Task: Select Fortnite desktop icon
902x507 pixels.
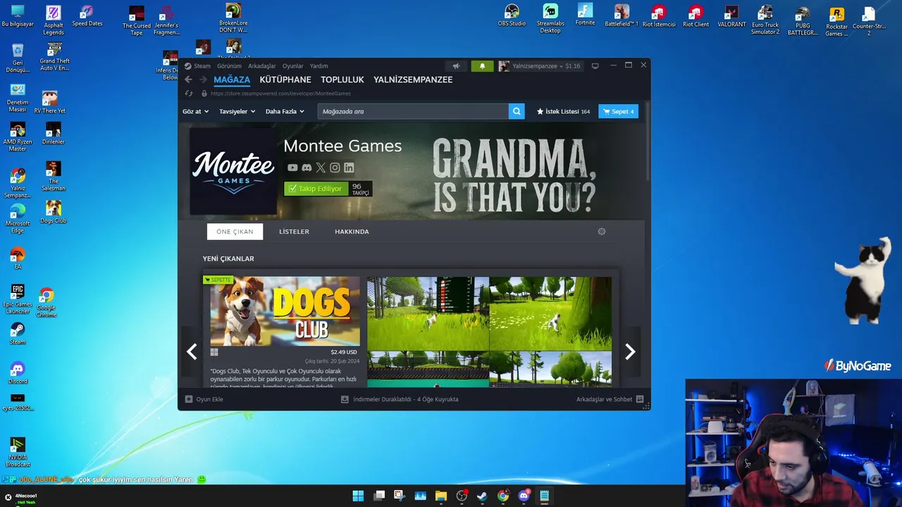Action: [x=585, y=15]
